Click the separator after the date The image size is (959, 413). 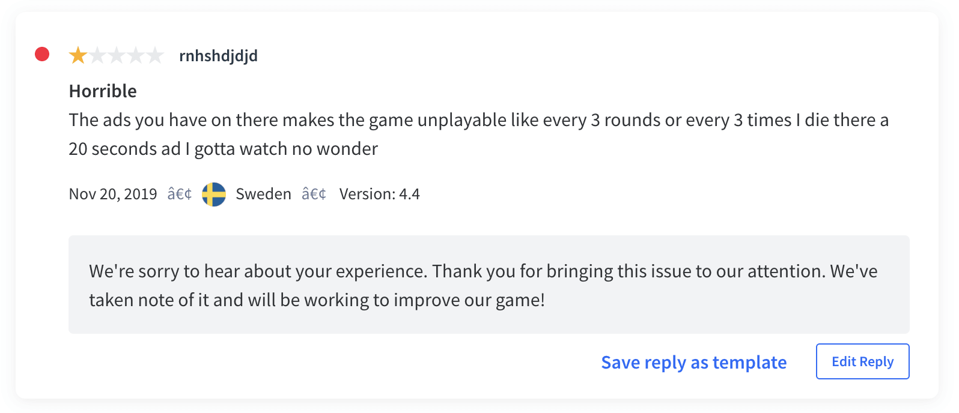[x=180, y=194]
